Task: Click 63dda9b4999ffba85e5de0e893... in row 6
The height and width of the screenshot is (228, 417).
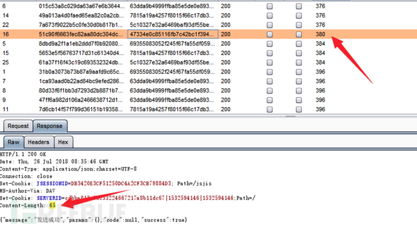Action: point(172,6)
